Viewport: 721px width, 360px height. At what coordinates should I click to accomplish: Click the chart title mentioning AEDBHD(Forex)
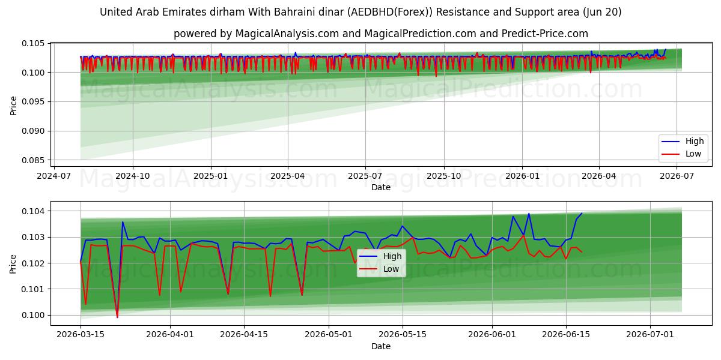click(360, 12)
